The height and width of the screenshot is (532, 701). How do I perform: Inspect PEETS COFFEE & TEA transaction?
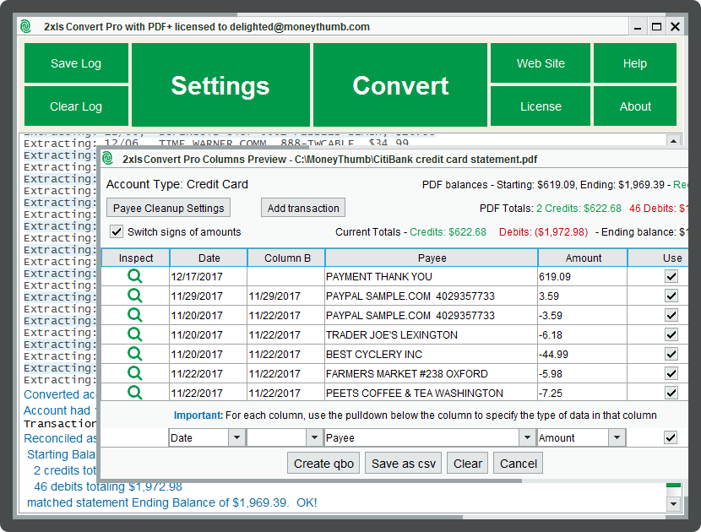[135, 393]
